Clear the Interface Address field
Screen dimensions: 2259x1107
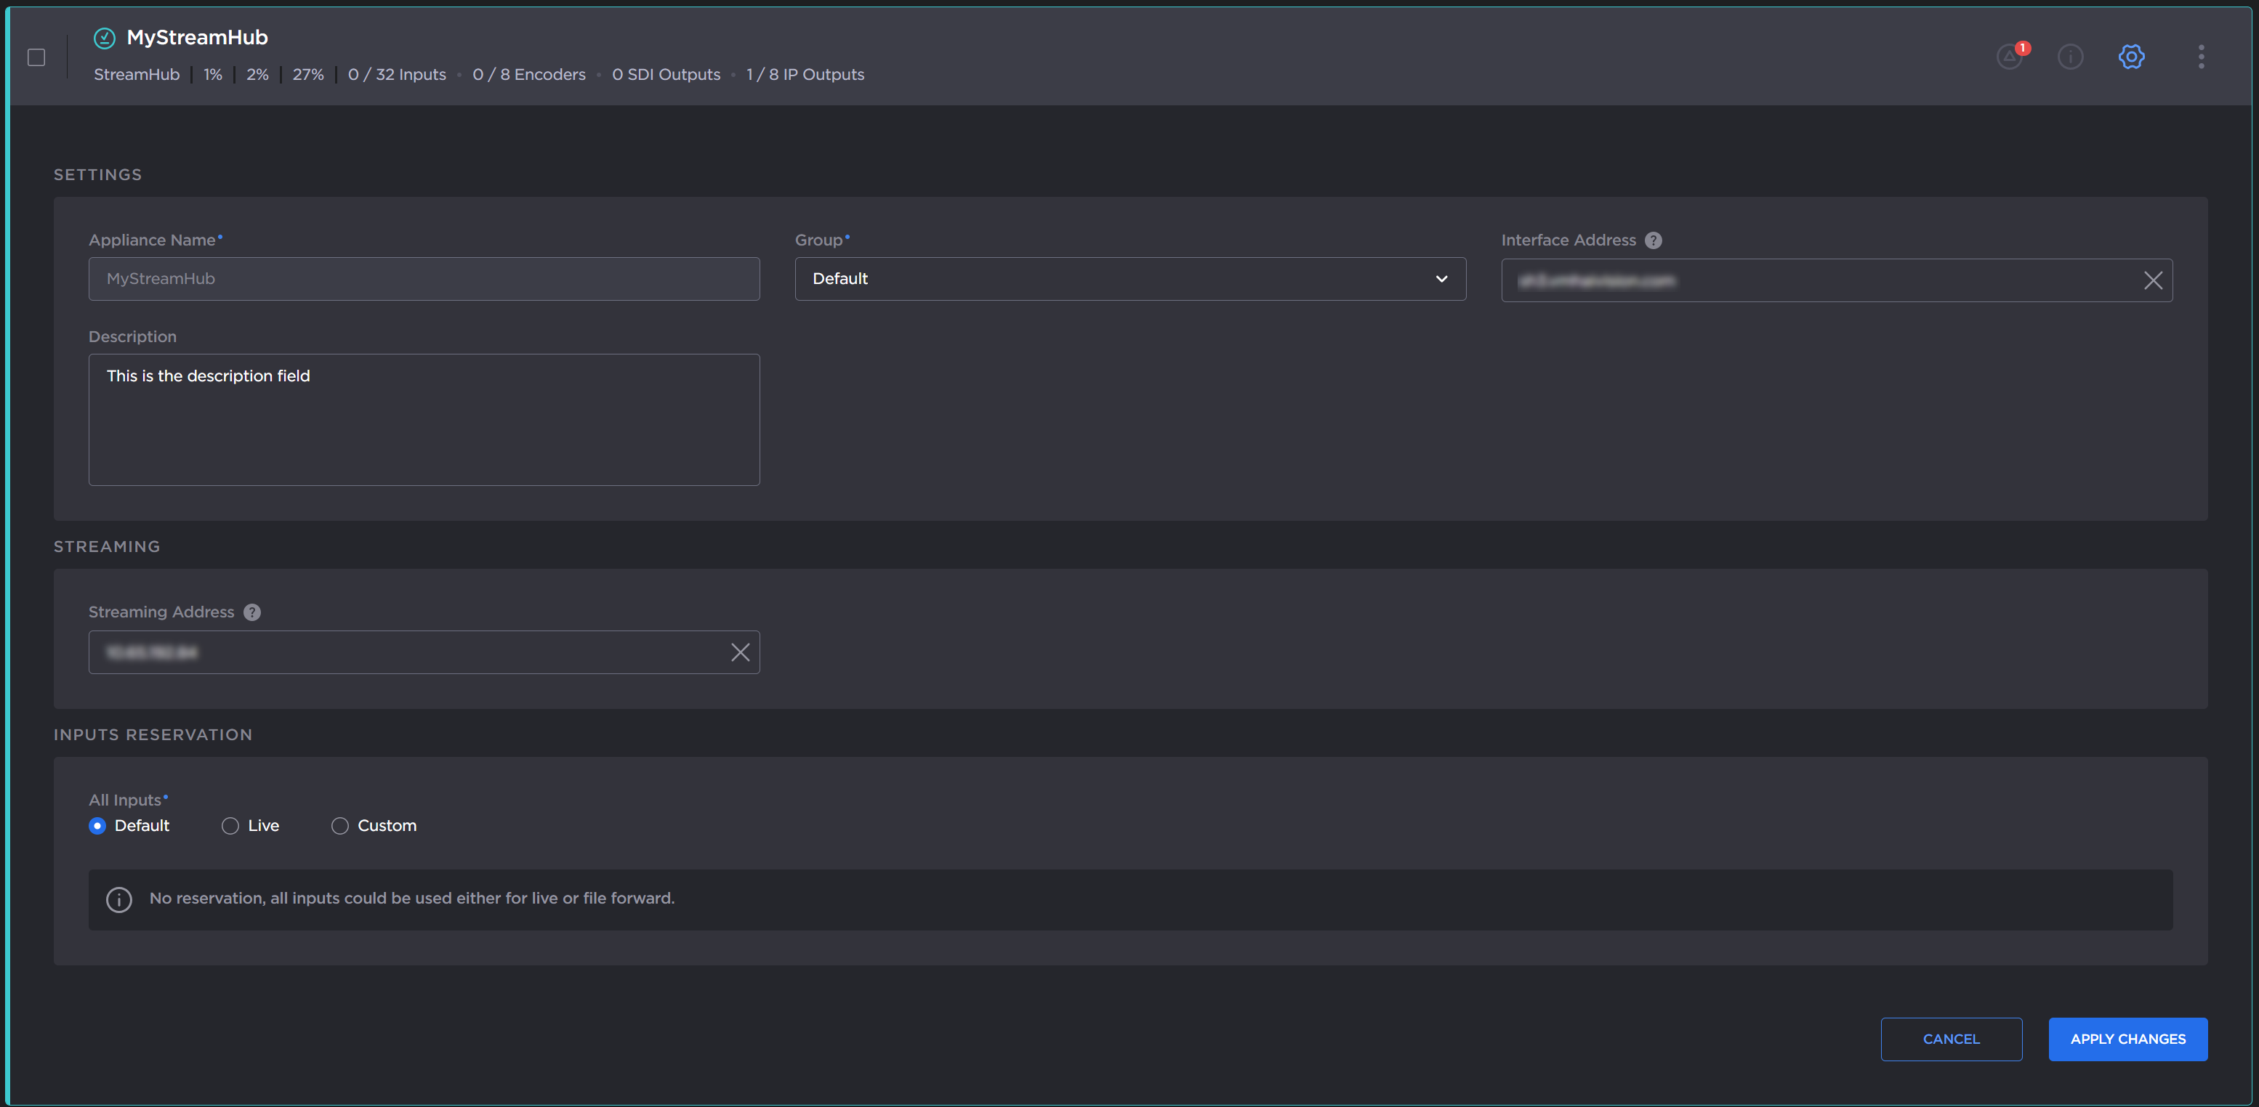2152,280
